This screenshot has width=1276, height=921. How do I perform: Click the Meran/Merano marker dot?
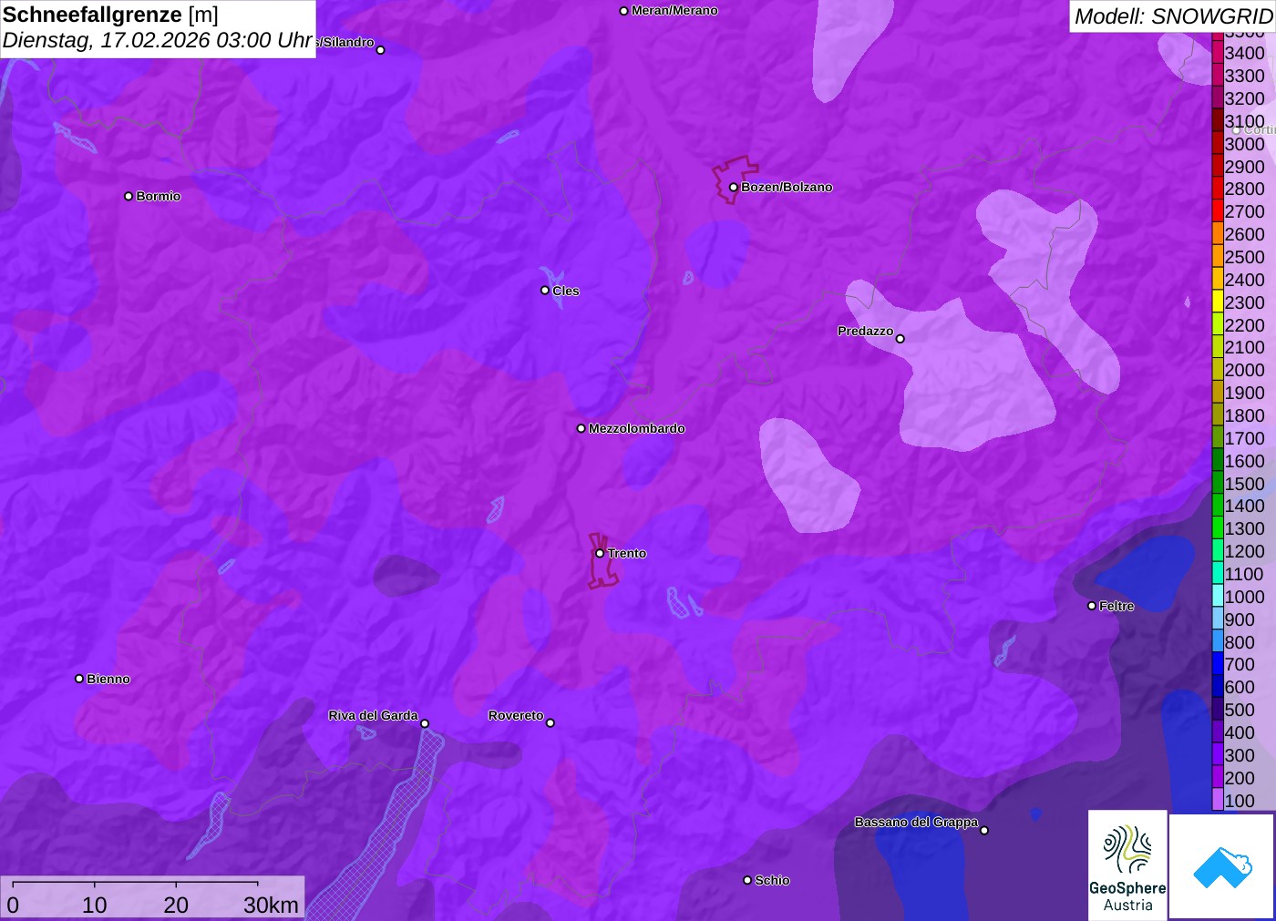coord(624,11)
